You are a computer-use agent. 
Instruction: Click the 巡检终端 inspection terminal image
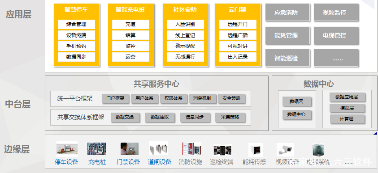(222, 150)
